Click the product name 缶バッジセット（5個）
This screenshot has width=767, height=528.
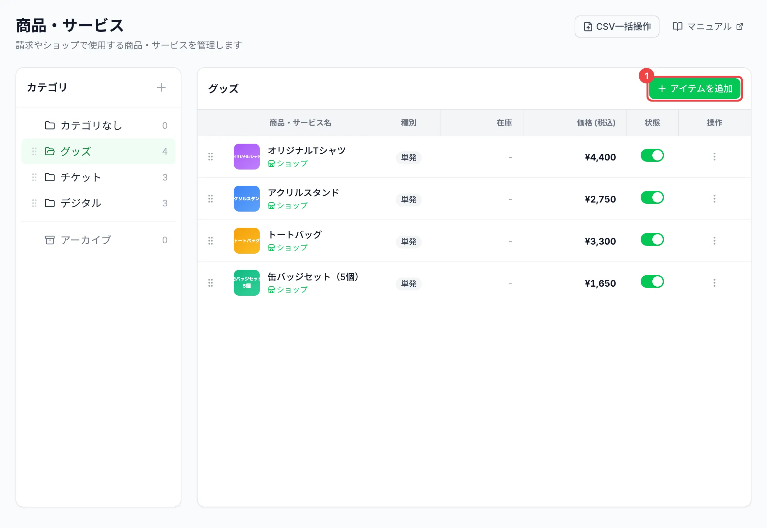[313, 277]
